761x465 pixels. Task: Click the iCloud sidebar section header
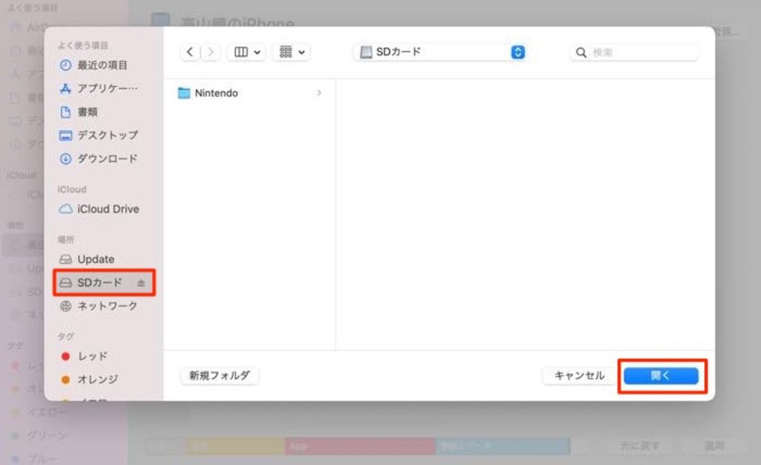[x=72, y=189]
